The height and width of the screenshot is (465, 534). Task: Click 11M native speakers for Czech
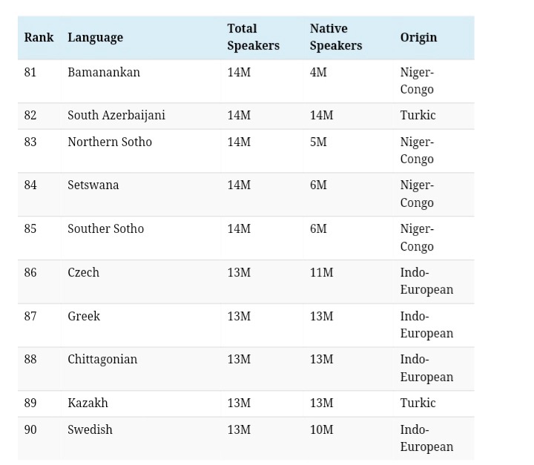(321, 272)
